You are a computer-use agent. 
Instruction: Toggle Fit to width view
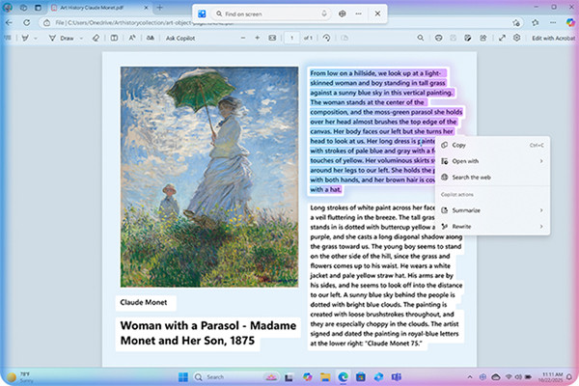pos(272,38)
